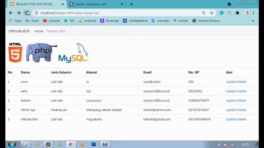Click Delete for the www row

242,82
